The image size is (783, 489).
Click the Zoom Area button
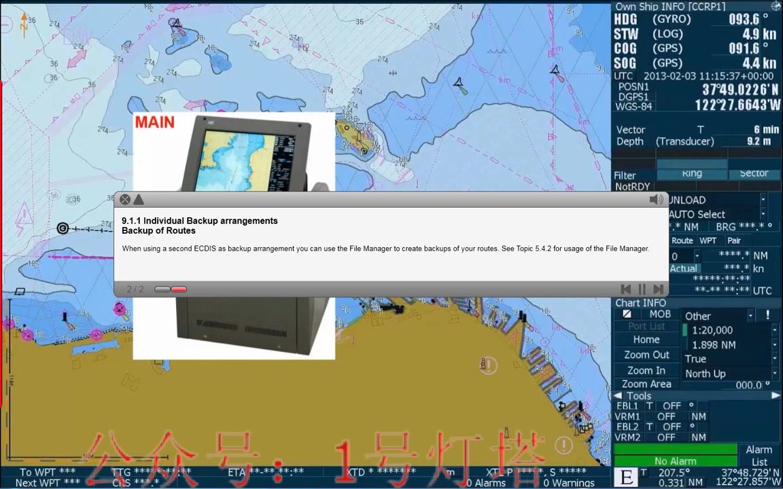click(646, 384)
